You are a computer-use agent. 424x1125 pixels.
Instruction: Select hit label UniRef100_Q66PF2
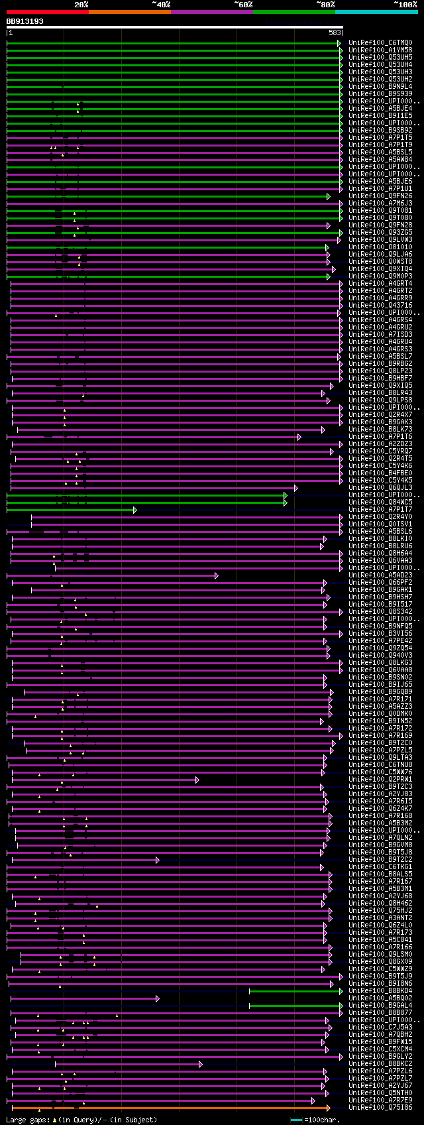pos(380,583)
